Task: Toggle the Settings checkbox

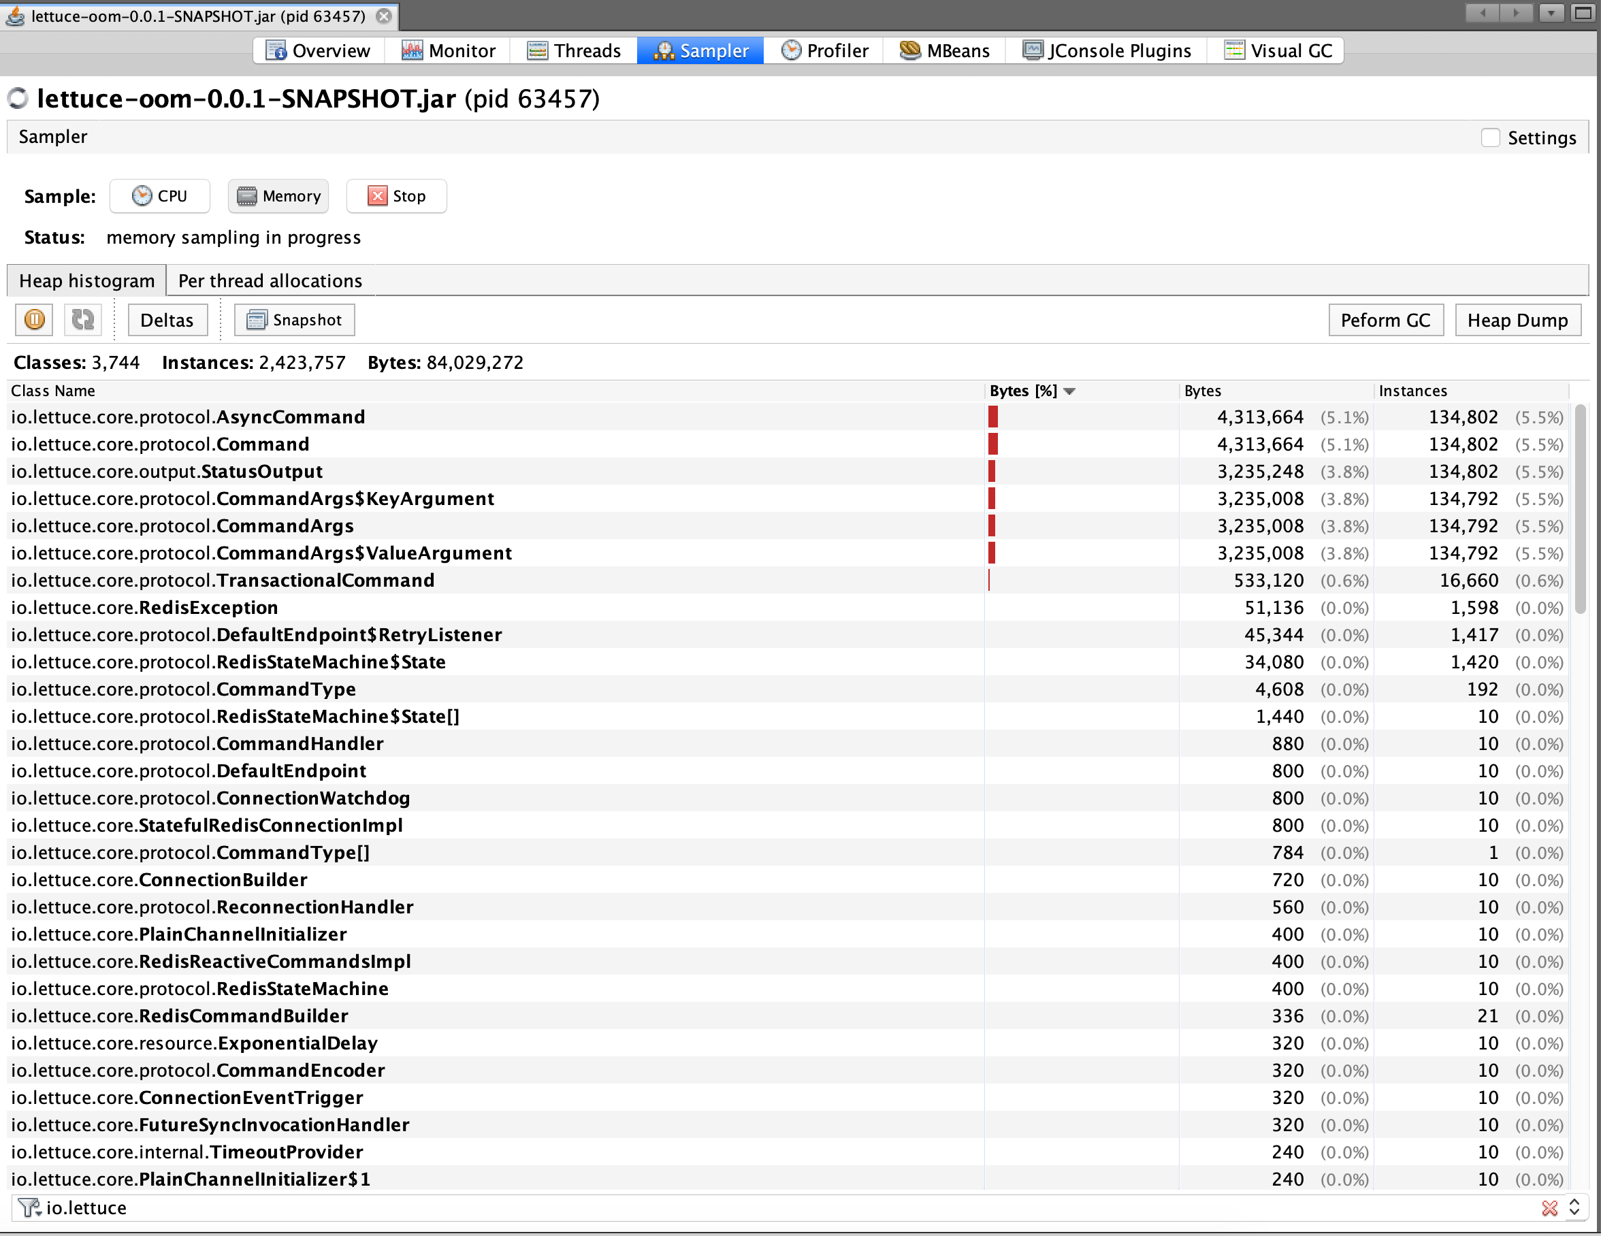Action: point(1490,137)
